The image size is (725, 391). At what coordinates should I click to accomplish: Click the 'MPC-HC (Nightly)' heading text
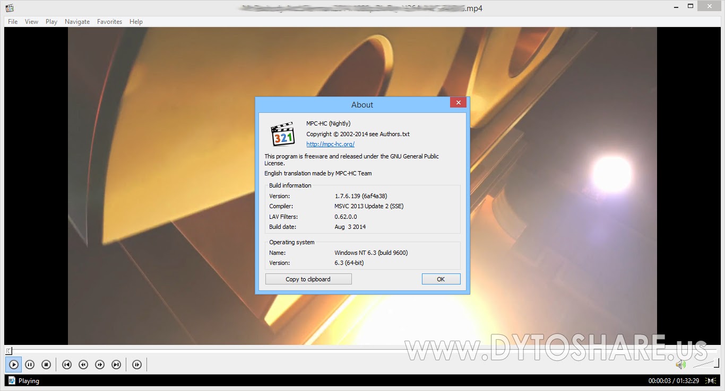coord(328,123)
